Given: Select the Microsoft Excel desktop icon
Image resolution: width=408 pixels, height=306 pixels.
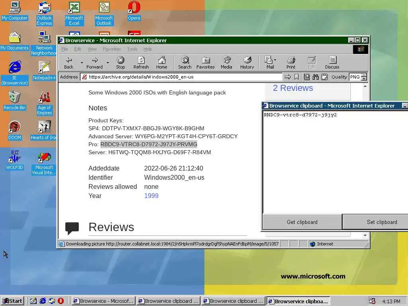Looking at the screenshot, I should [74, 14].
